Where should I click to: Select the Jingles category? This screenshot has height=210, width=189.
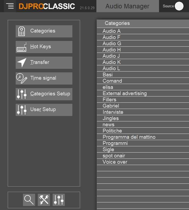[x=110, y=118]
